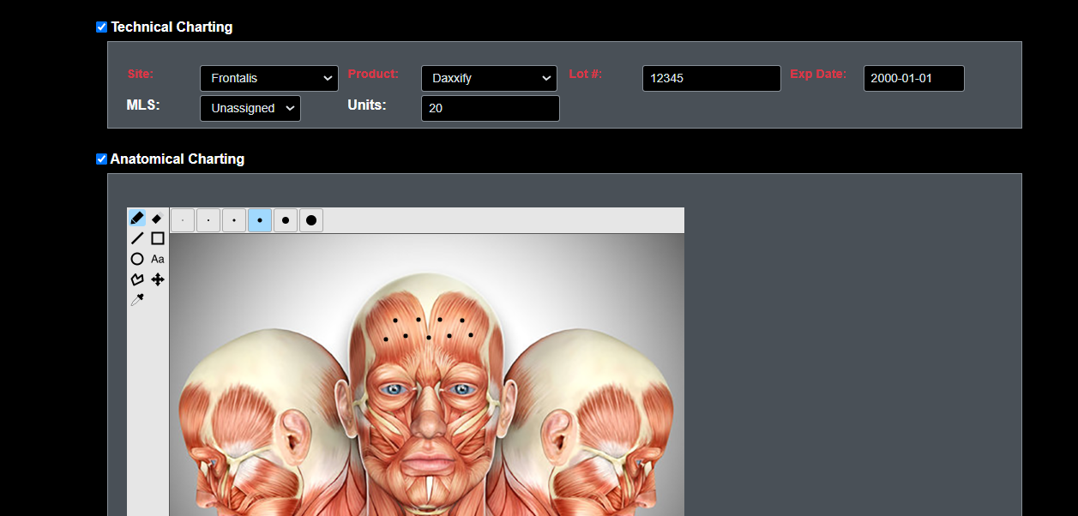Screen dimensions: 1078x516
Task: Click the Anatomical Charting label
Action: click(x=178, y=159)
